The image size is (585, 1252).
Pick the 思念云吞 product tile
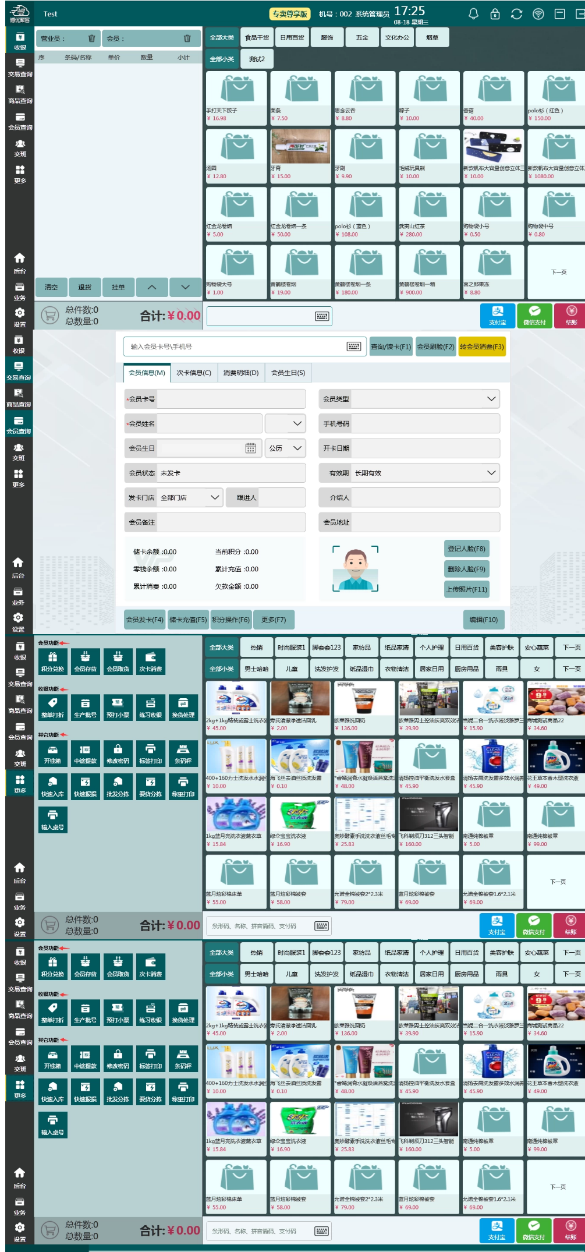(365, 98)
